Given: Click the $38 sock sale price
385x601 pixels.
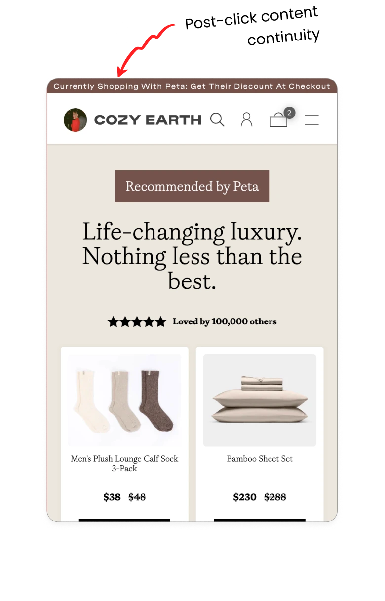Looking at the screenshot, I should pos(112,497).
